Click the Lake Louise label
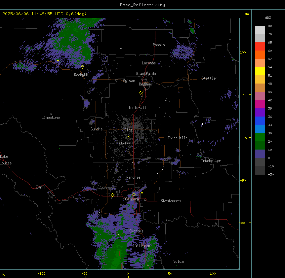285x278 pixels. pos(6,160)
